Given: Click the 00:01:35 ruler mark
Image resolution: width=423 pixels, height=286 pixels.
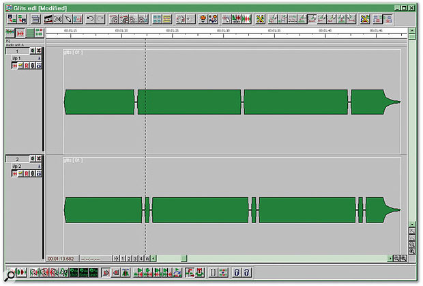Looking at the screenshot, I should click(274, 31).
